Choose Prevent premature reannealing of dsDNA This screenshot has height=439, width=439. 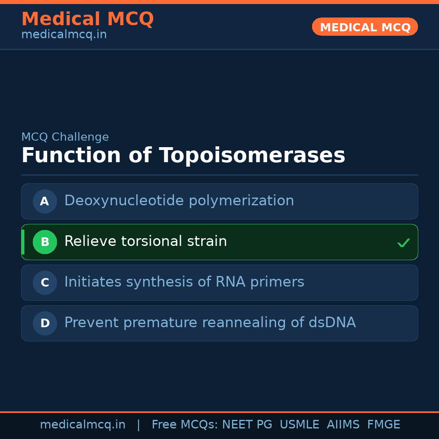tap(210, 323)
